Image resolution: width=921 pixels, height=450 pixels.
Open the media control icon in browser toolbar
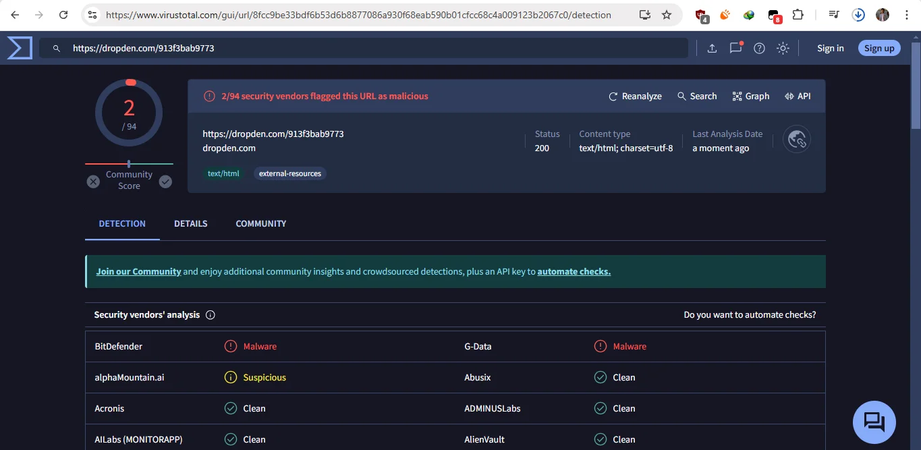point(834,15)
